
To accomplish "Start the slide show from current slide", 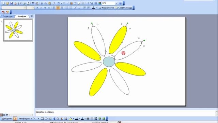I will [x=7, y=115].
